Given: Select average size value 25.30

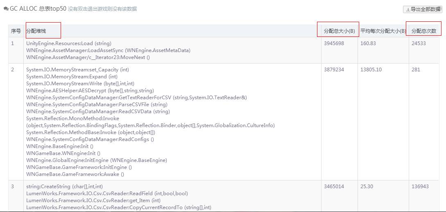Looking at the screenshot, I should point(367,187).
